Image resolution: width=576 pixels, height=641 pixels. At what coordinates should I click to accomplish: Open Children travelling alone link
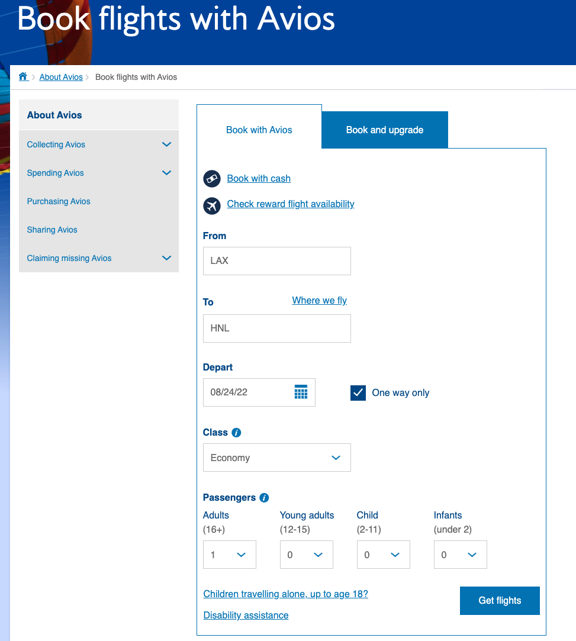coord(285,594)
